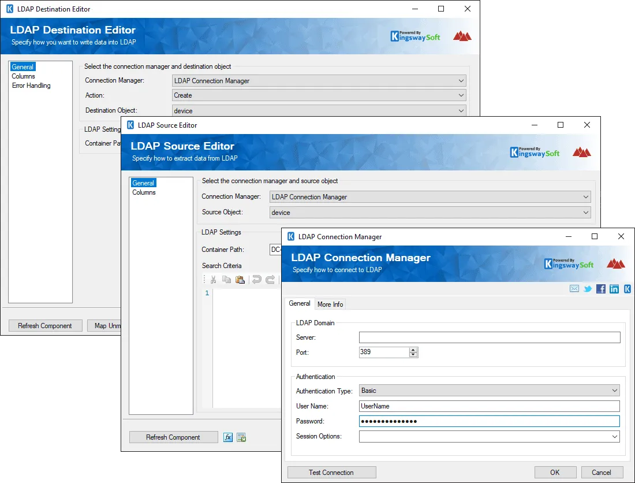Open the Destination Object dropdown
Image resolution: width=635 pixels, height=483 pixels.
point(319,110)
